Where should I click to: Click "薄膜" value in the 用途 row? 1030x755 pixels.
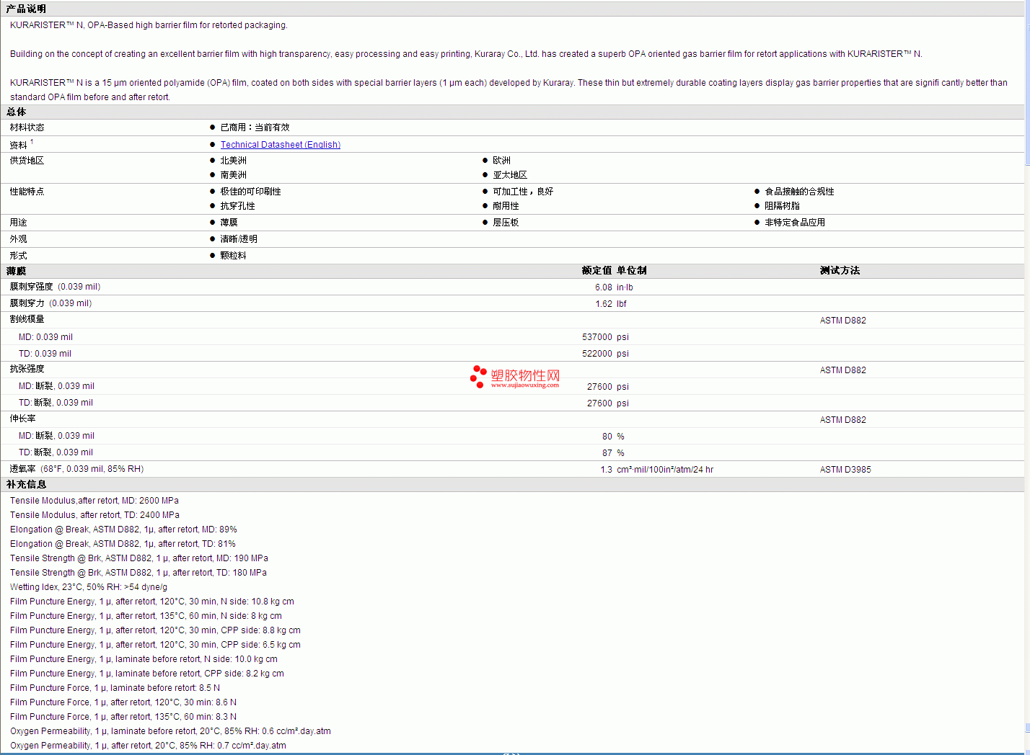coord(229,223)
